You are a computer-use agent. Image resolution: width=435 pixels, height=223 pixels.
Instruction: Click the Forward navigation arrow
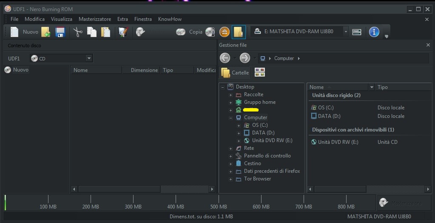coord(245,58)
